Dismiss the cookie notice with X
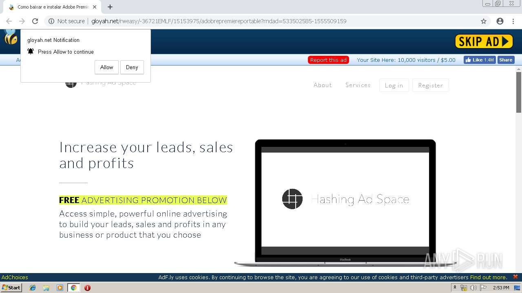Screen dimensions: 522x293 click(515, 277)
